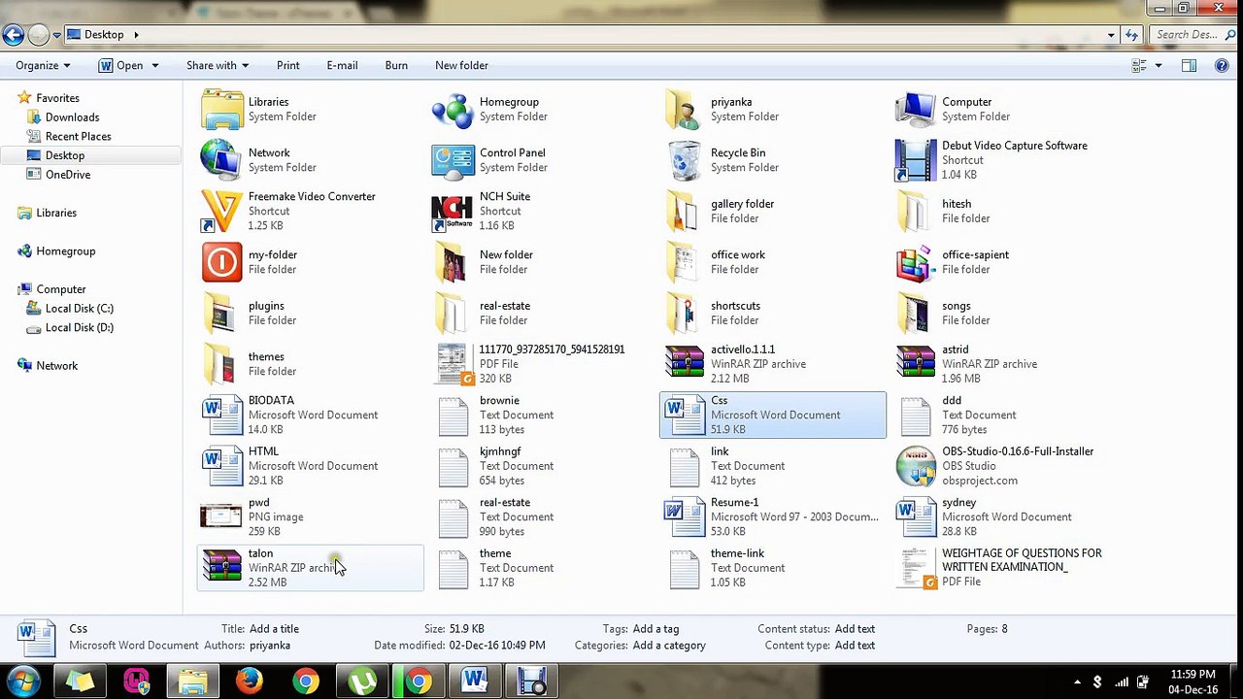The width and height of the screenshot is (1243, 699).
Task: Click the OBS-Studio installer icon
Action: coord(915,466)
